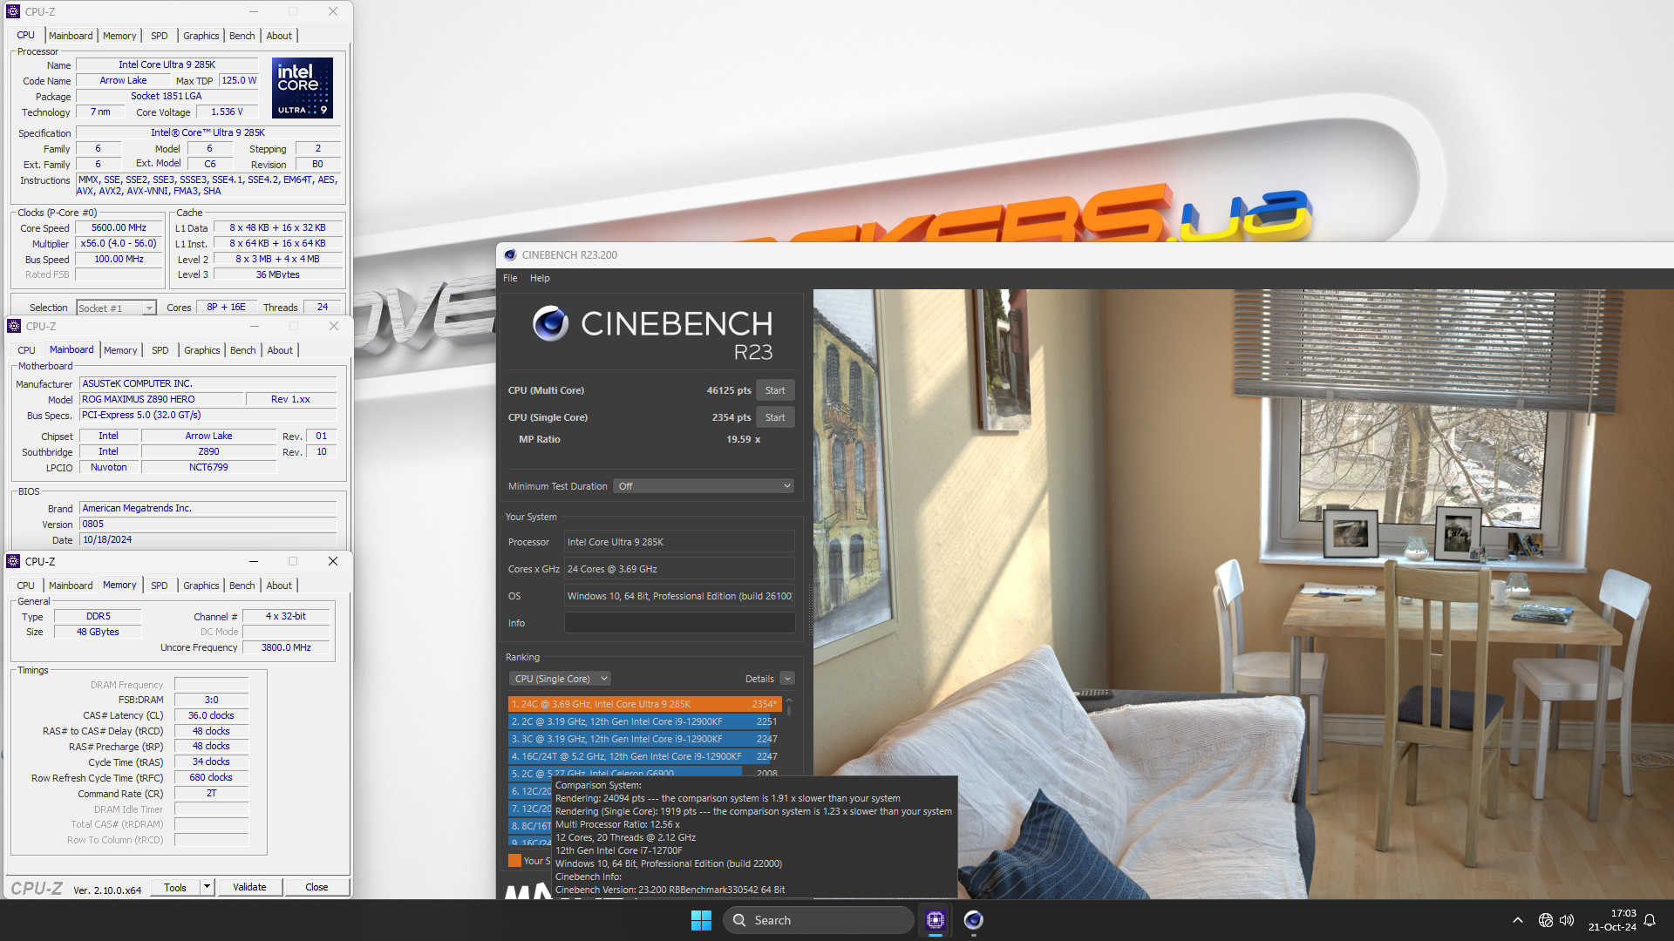Select ranking row Intel Core Ultra 9 285K
Viewport: 1674px width, 941px height.
(644, 704)
